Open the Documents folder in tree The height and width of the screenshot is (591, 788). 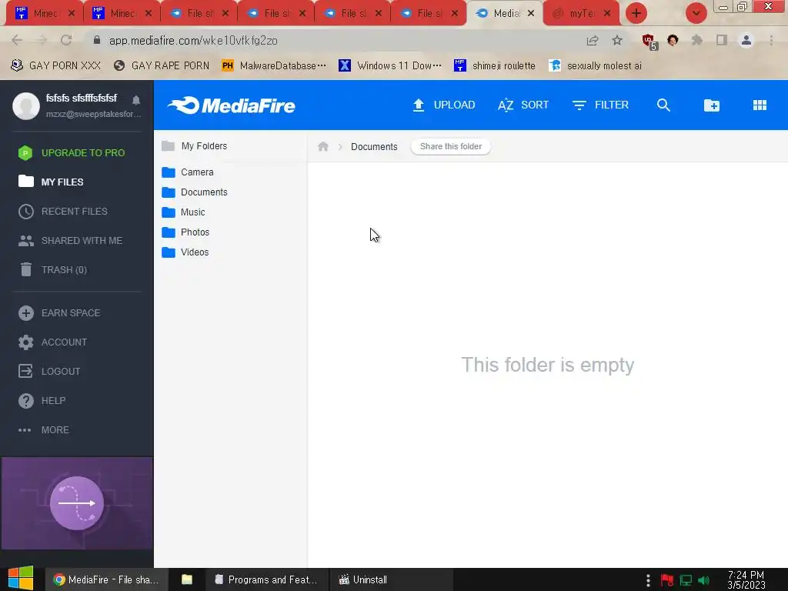coord(195,192)
